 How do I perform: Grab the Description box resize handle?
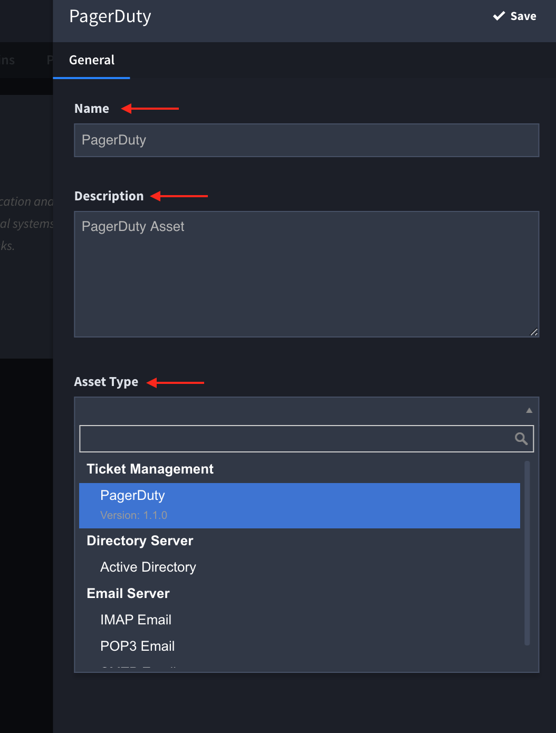coord(534,332)
